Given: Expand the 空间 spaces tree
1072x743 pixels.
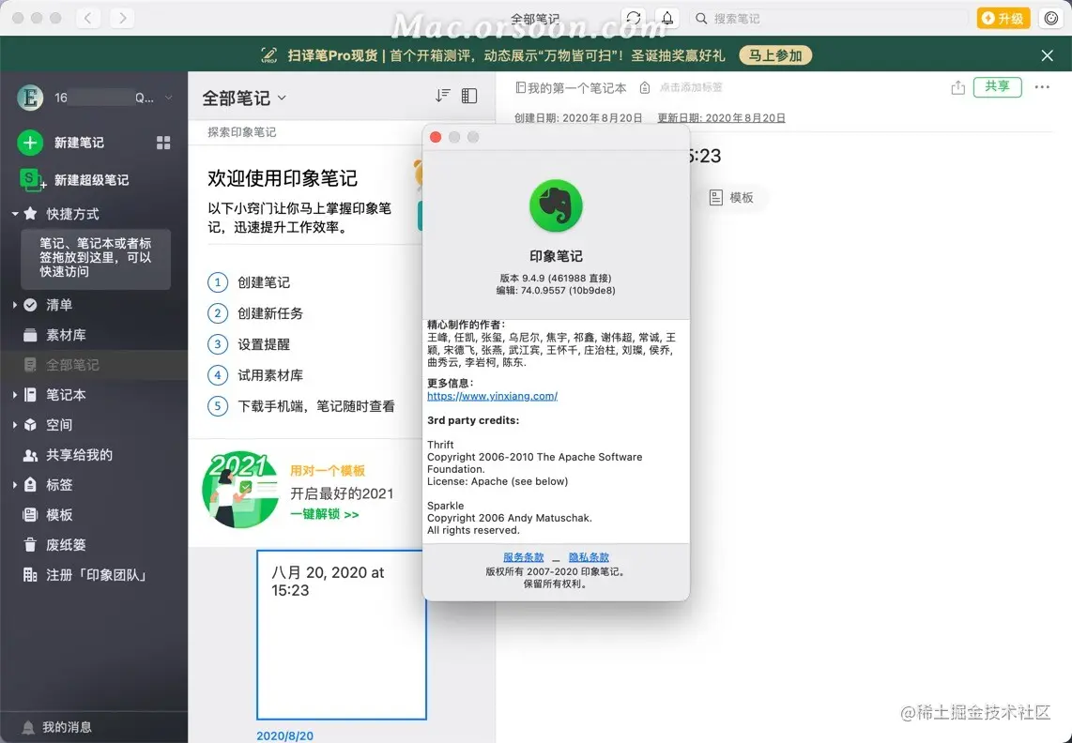Looking at the screenshot, I should point(14,425).
